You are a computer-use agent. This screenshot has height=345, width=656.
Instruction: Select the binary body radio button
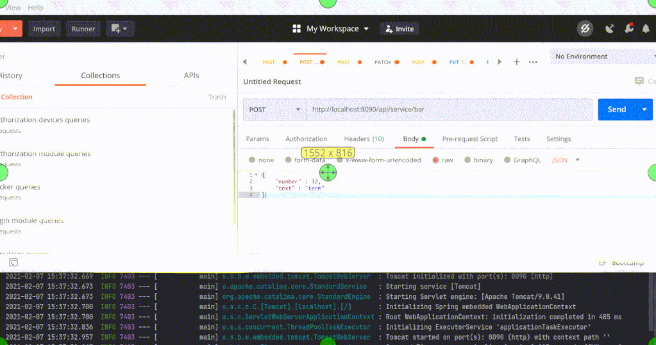coord(467,160)
